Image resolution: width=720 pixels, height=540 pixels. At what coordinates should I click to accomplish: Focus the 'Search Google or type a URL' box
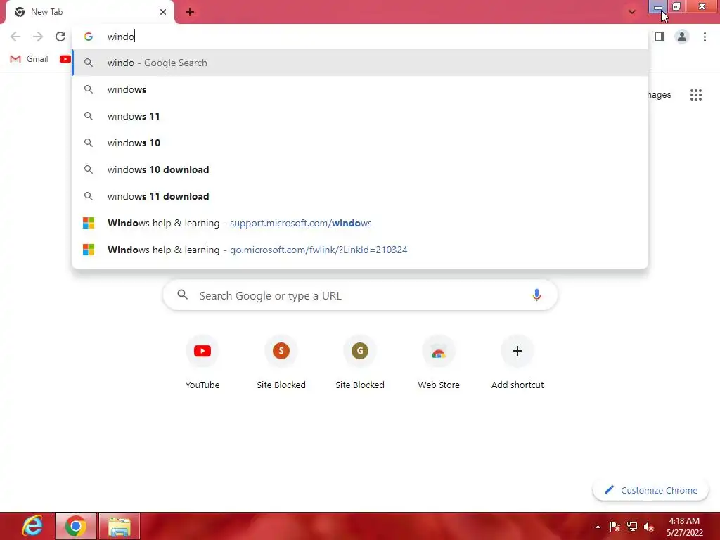click(360, 295)
